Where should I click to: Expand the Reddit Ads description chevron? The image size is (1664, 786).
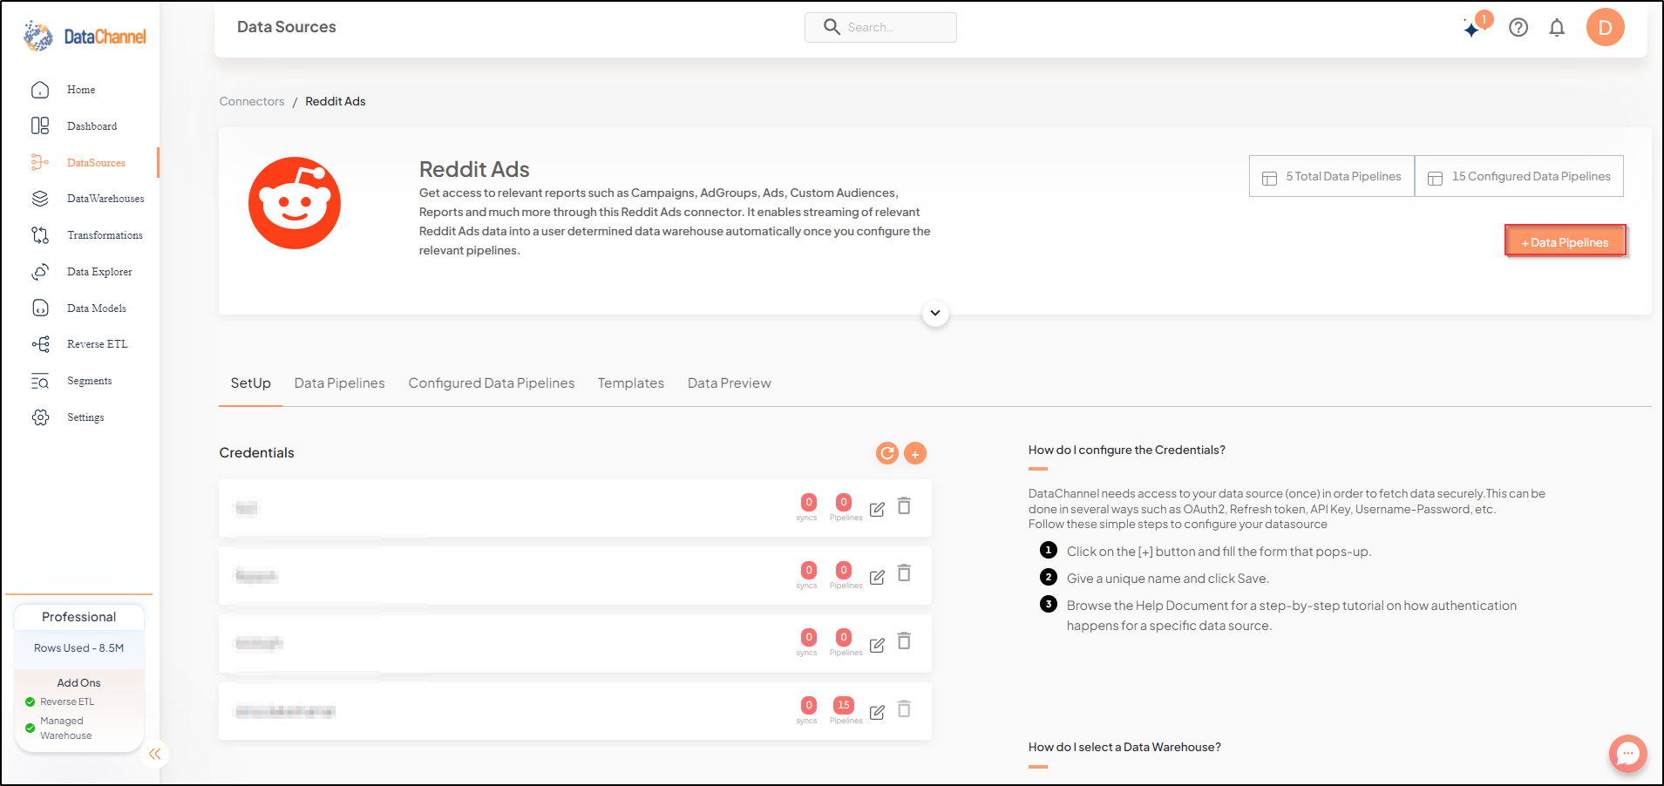tap(935, 313)
